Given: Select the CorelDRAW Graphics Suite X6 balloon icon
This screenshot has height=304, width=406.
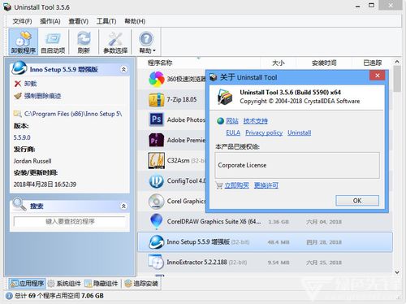Looking at the screenshot, I should pos(157,221).
